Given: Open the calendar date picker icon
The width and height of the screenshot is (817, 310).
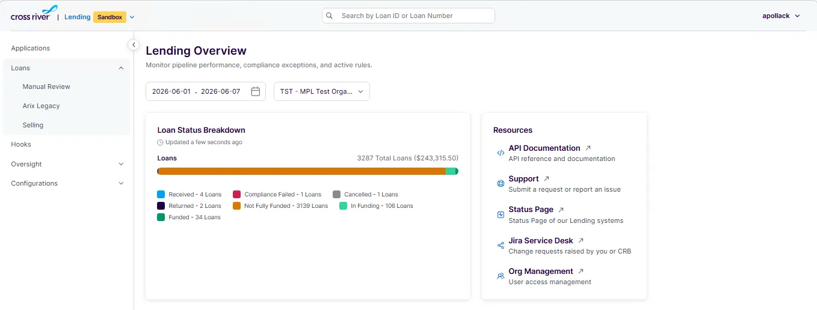Looking at the screenshot, I should point(255,91).
